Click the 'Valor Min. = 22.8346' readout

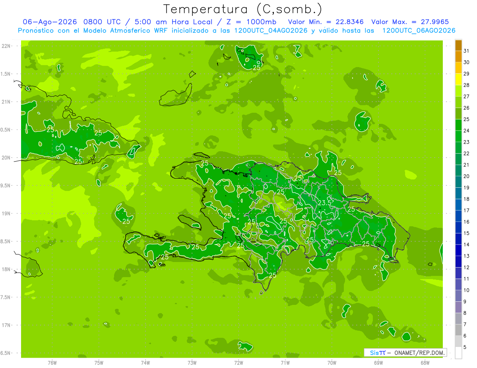[x=326, y=22]
